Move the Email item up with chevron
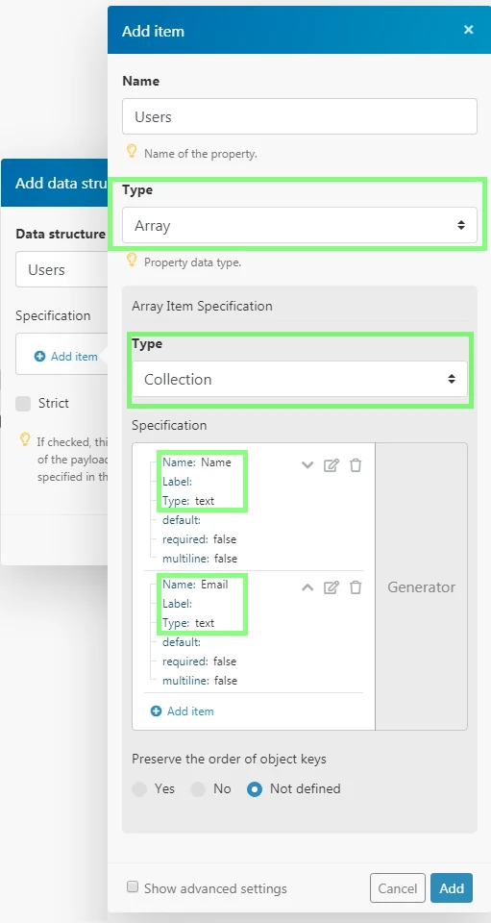Image resolution: width=491 pixels, height=923 pixels. coord(307,587)
